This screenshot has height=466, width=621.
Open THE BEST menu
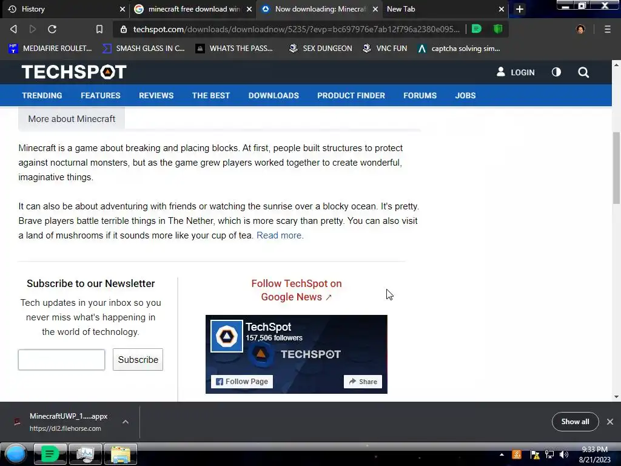point(211,95)
